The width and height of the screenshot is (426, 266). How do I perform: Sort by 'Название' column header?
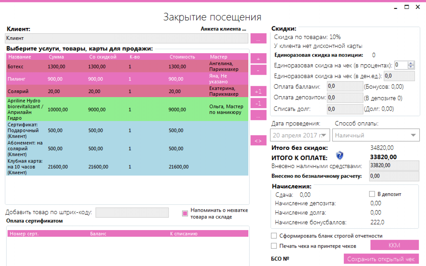coord(20,57)
